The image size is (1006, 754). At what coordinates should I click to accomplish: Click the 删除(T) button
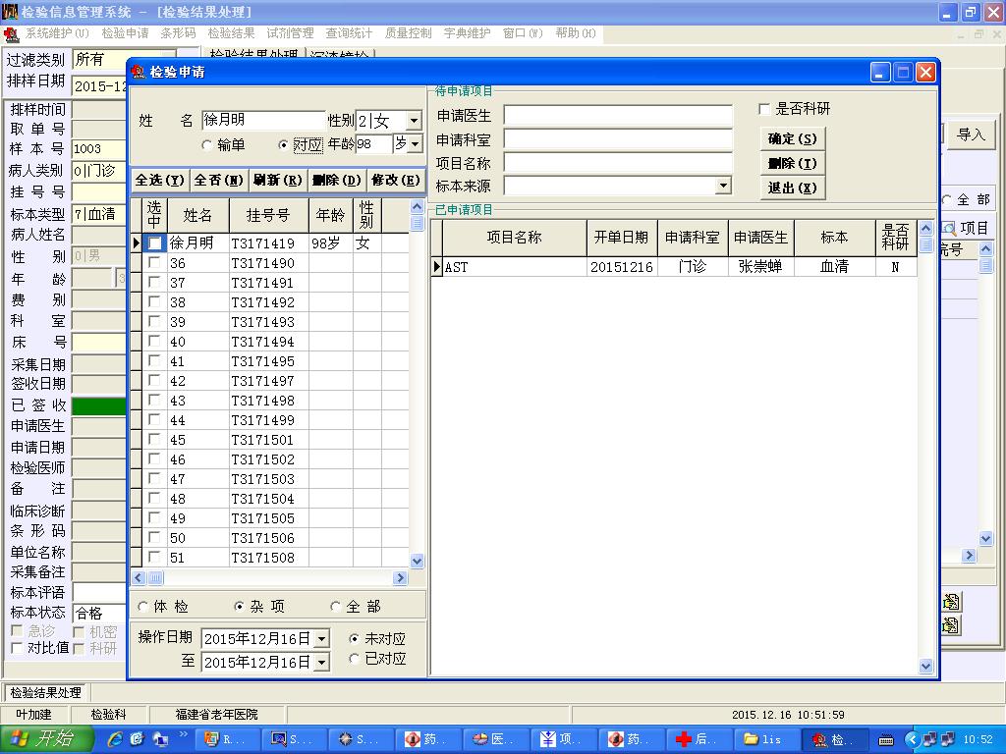(793, 164)
